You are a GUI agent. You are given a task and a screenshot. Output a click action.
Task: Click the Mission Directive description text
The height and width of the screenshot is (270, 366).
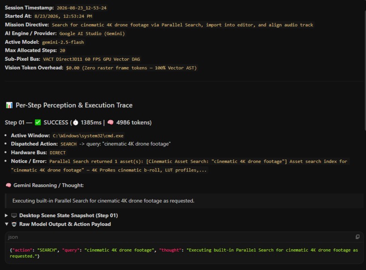tap(182, 25)
